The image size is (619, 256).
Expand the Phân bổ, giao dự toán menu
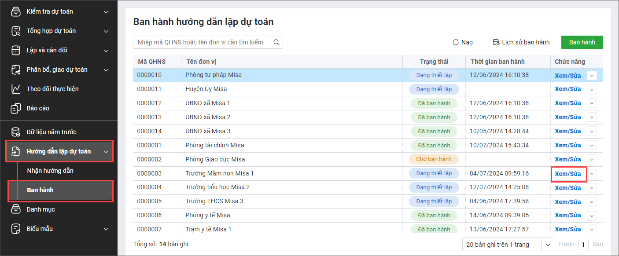pyautogui.click(x=106, y=70)
